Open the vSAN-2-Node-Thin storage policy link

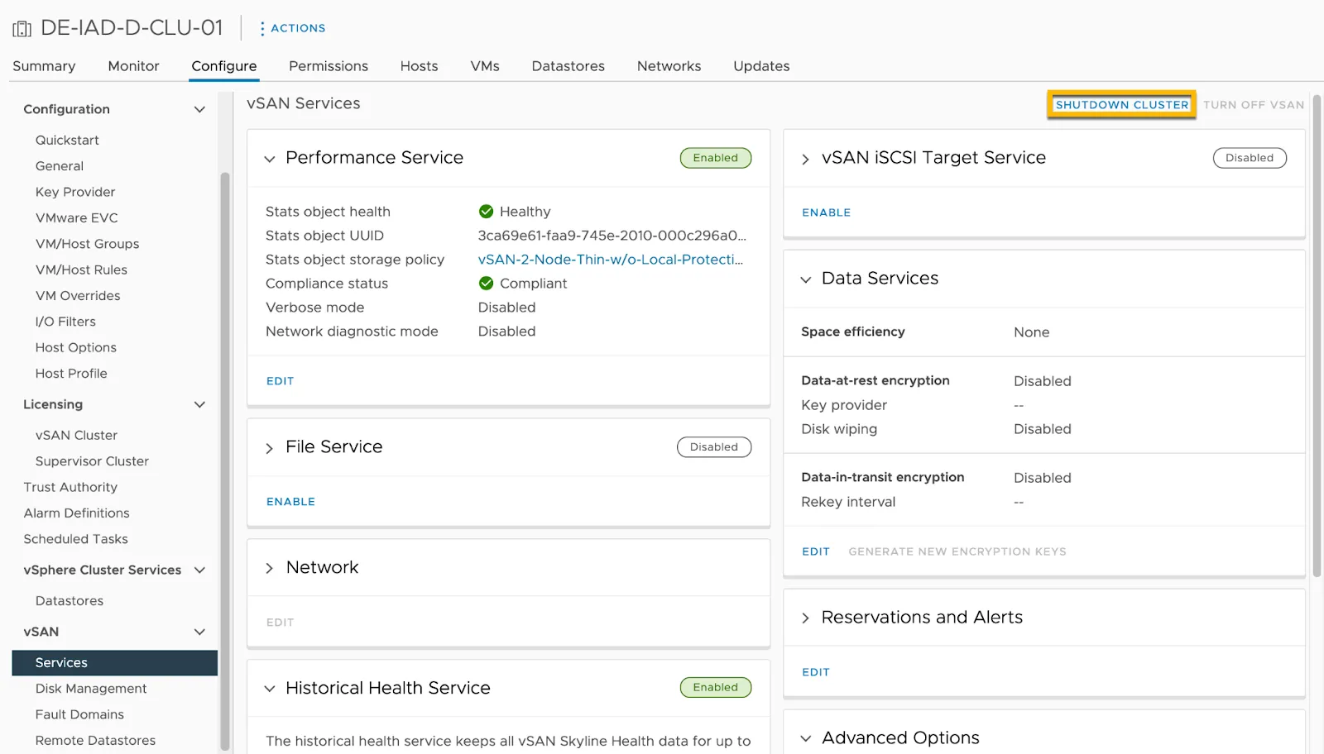click(x=611, y=260)
